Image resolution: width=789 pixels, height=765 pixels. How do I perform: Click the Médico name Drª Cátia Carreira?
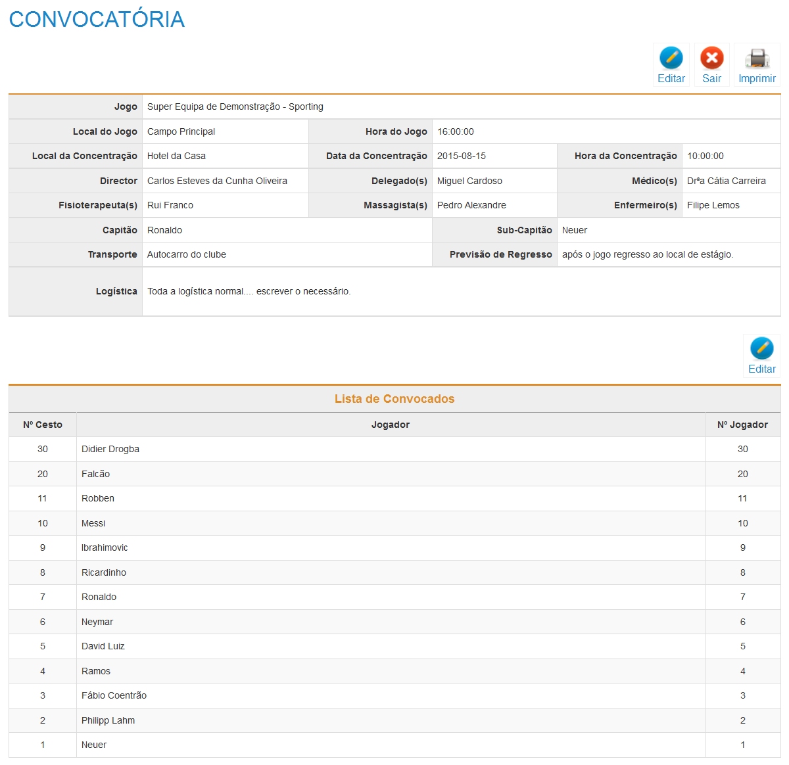coord(726,181)
